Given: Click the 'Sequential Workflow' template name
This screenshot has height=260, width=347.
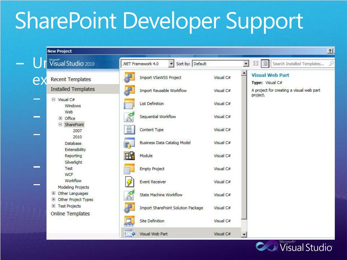Looking at the screenshot, I should (158, 117).
